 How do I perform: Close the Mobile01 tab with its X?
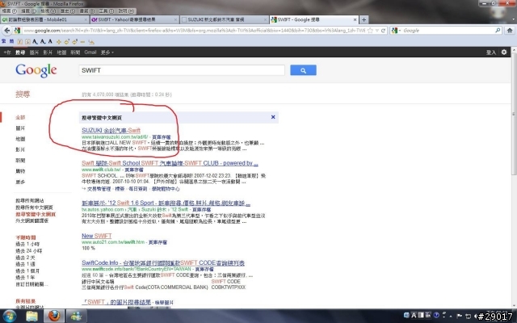tap(86, 19)
